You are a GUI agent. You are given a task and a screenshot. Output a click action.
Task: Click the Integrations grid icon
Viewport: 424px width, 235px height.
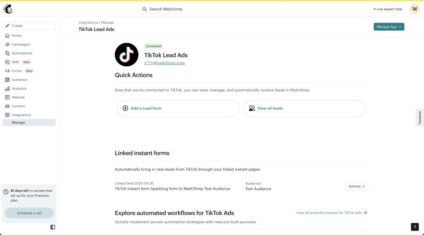point(7,115)
